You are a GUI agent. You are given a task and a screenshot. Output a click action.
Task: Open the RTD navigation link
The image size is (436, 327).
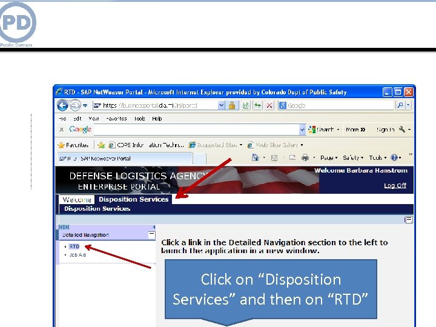click(74, 246)
